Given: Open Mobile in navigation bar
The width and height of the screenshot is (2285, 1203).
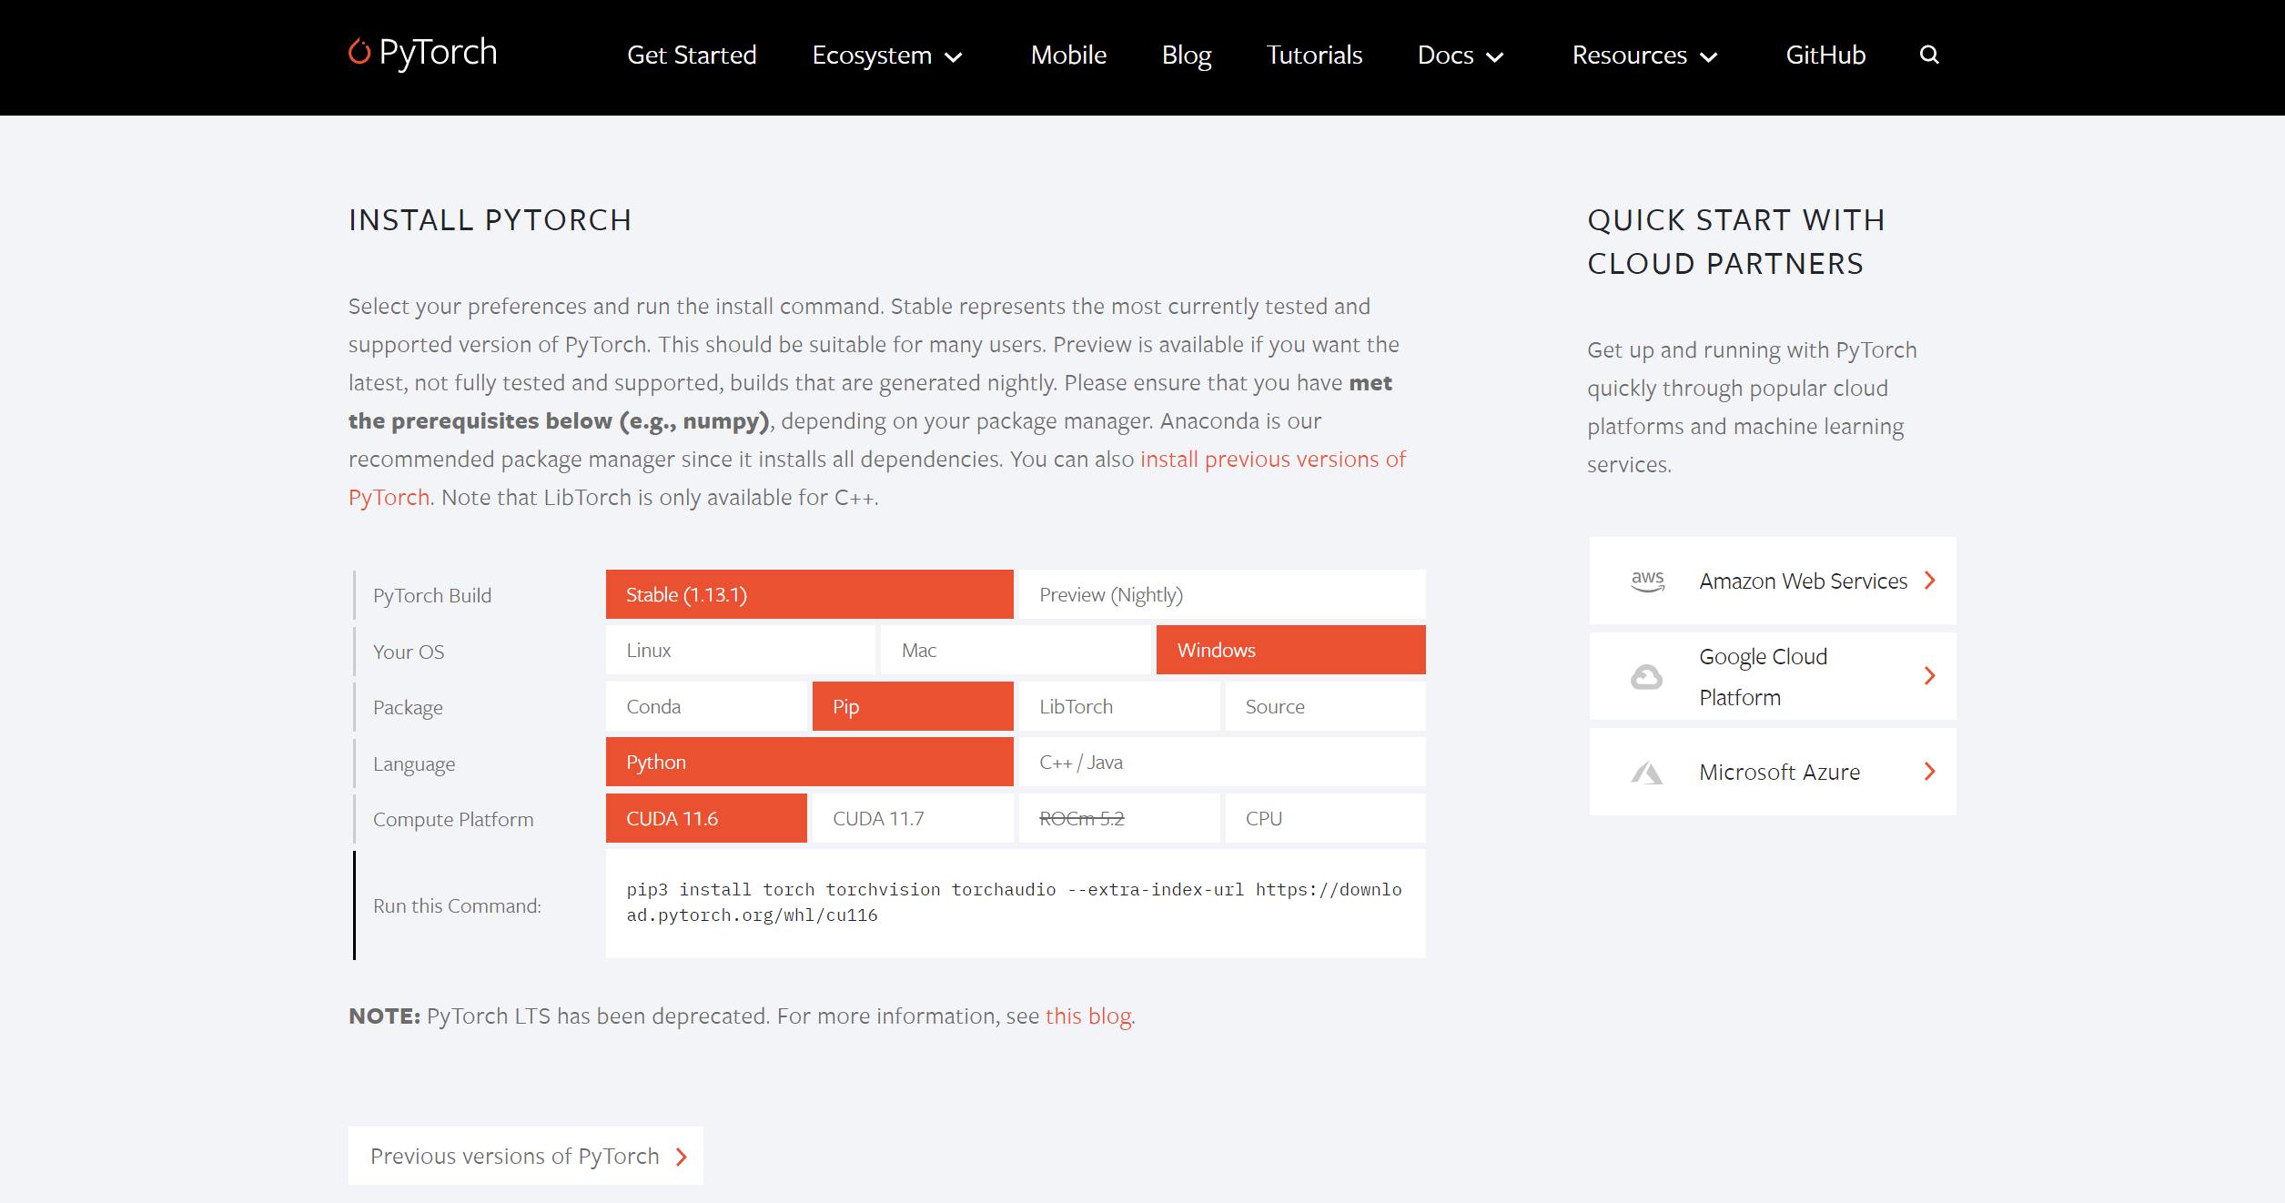Looking at the screenshot, I should click(1068, 56).
